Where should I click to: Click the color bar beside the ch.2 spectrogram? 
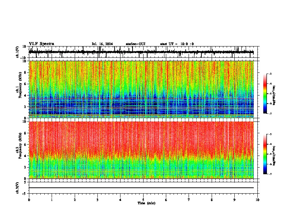pyautogui.click(x=265, y=154)
